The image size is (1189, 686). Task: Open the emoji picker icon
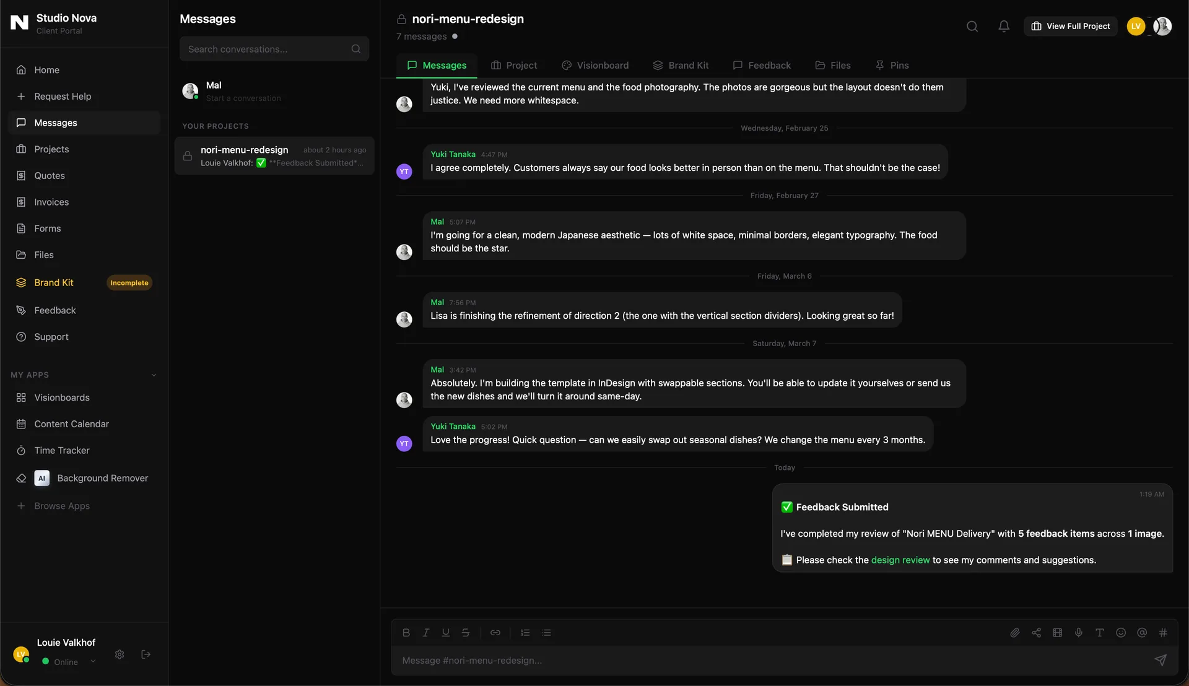pyautogui.click(x=1121, y=633)
